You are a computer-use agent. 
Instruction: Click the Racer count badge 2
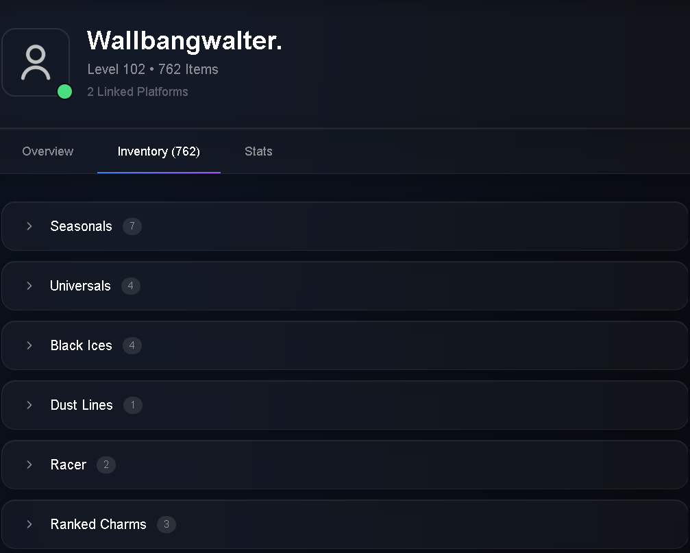(106, 465)
